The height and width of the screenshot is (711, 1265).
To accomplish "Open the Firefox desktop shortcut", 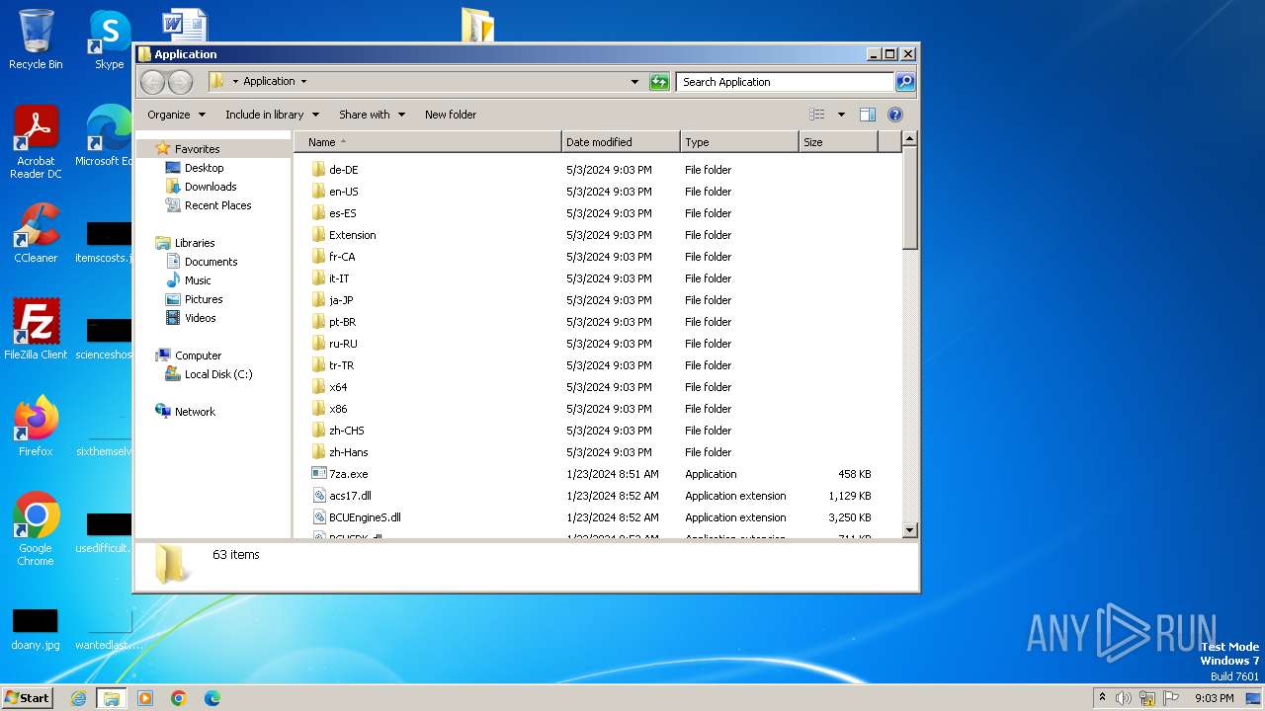I will click(36, 427).
